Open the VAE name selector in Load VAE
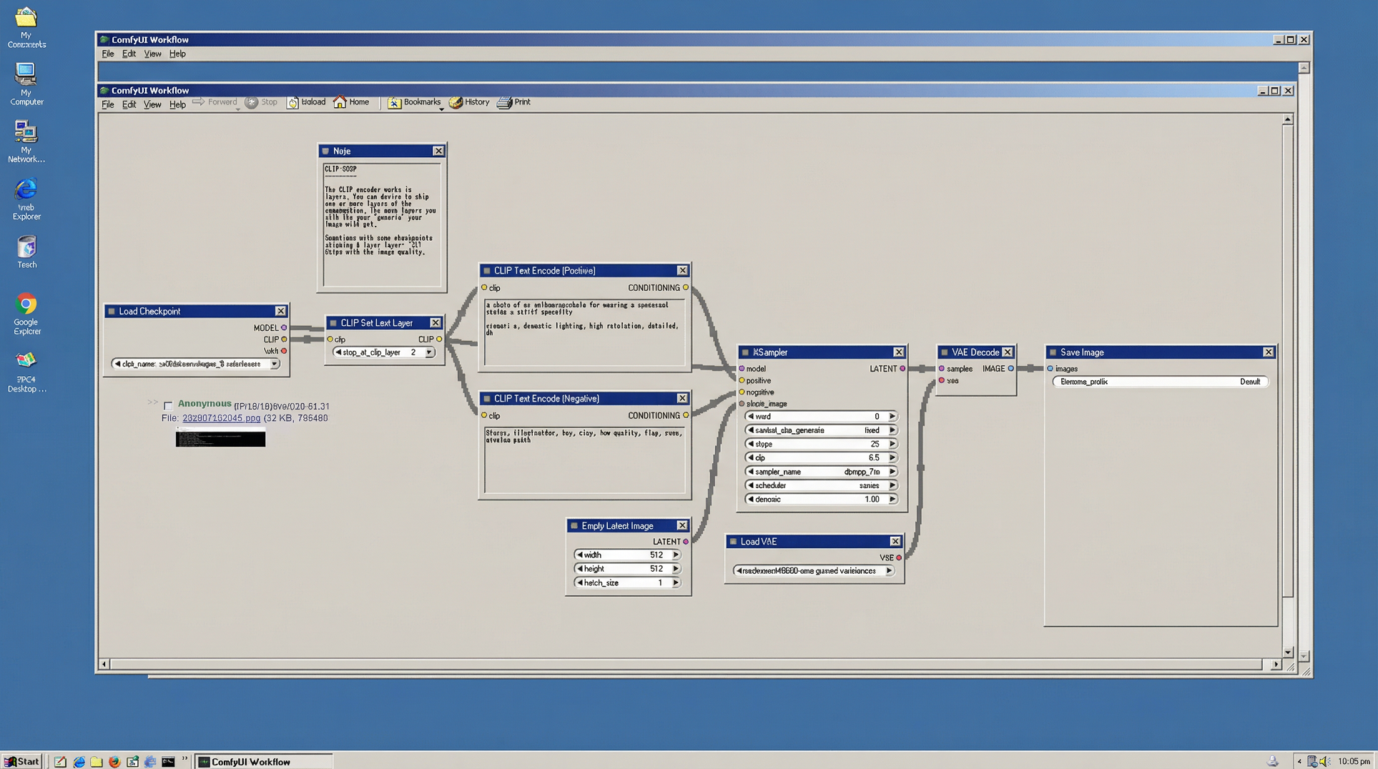The image size is (1378, 769). tap(814, 571)
